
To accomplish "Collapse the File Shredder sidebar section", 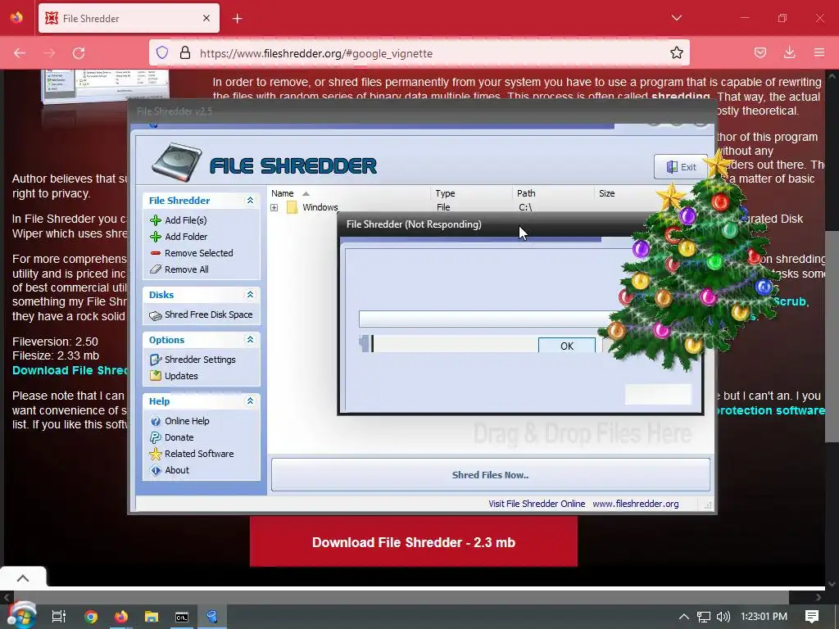I will [250, 201].
